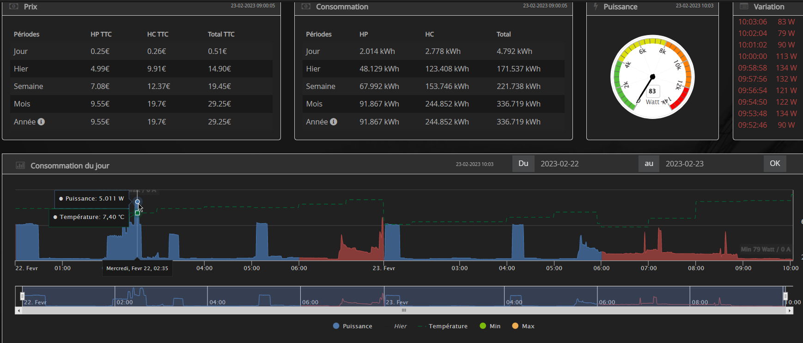The image size is (803, 343).
Task: Click the Prix panel title
Action: 30,6
